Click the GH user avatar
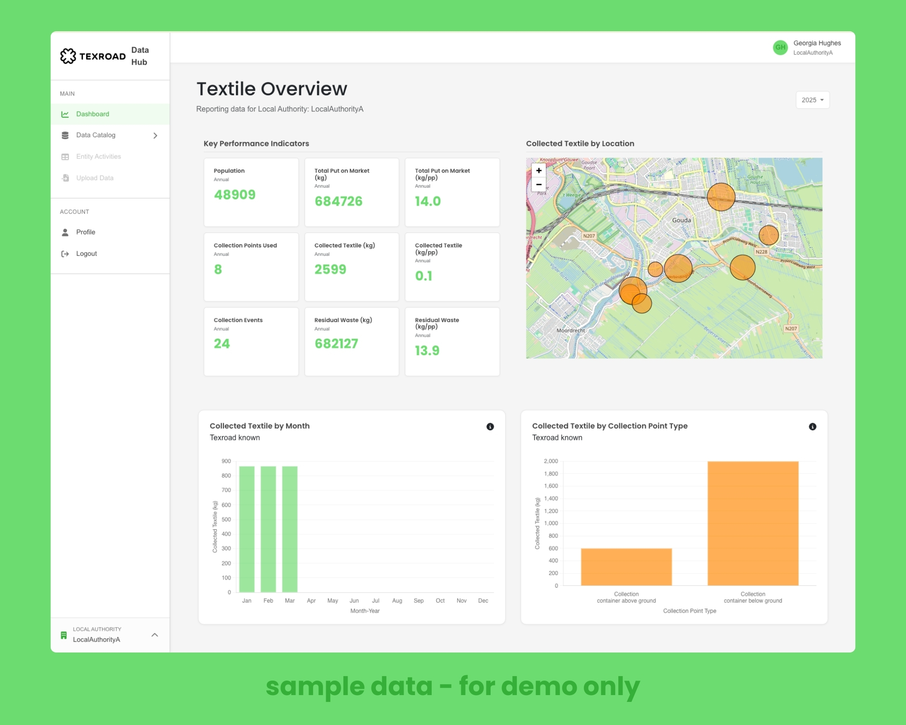Viewport: 906px width, 725px height. pyautogui.click(x=780, y=47)
